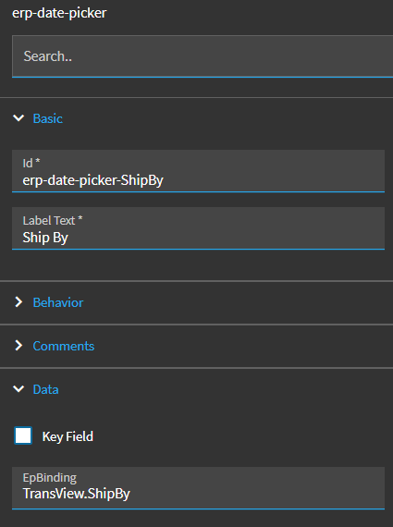Click the Id * field caption

coord(31,163)
